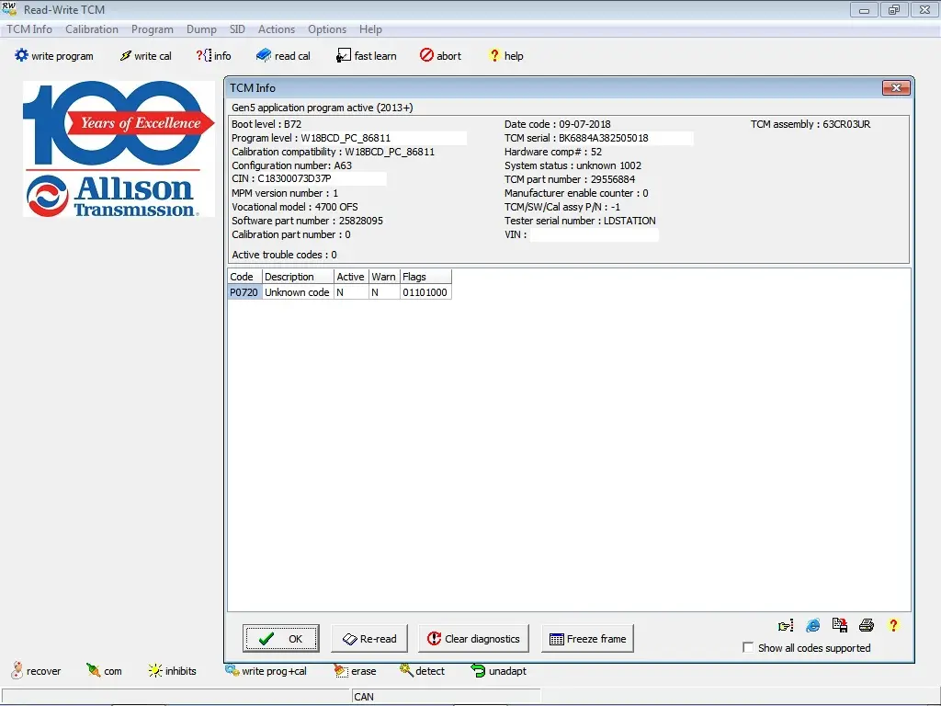Start the erase function
The image size is (941, 706).
point(355,671)
